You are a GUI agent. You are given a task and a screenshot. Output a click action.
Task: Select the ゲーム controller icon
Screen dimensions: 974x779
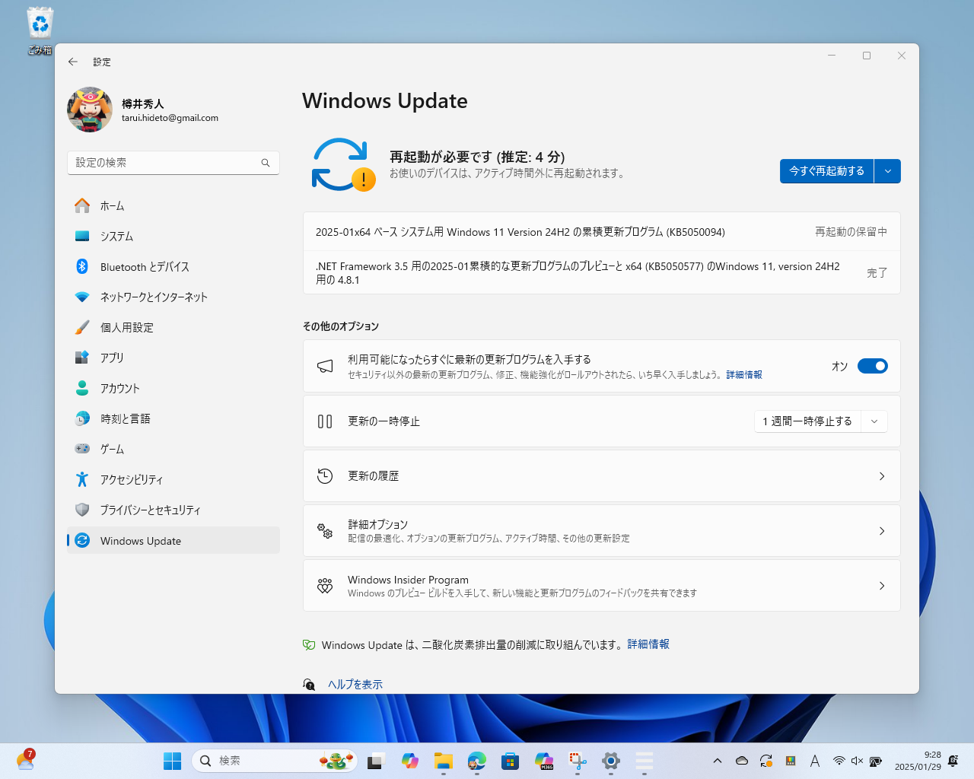(x=84, y=449)
